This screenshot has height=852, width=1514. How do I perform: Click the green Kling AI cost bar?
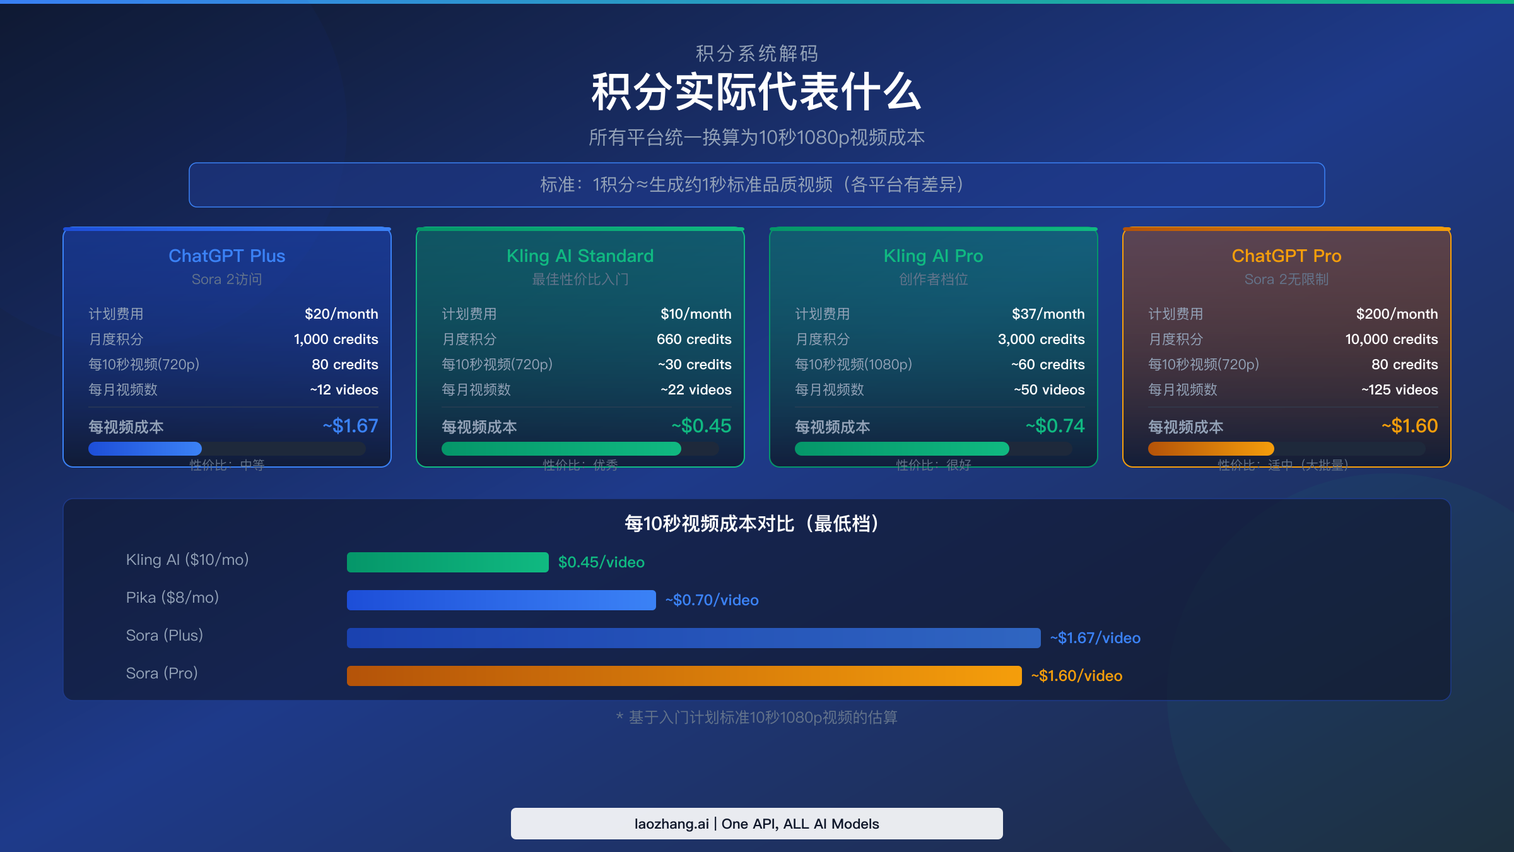[447, 562]
